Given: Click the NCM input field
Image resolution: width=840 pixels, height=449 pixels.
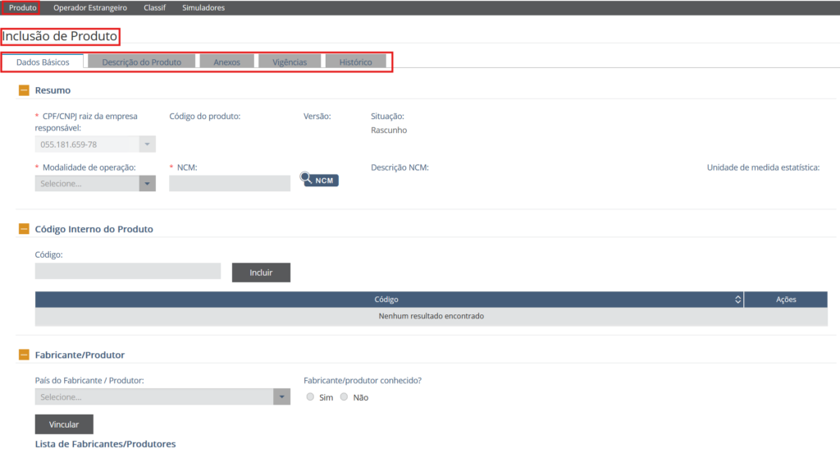Looking at the screenshot, I should pos(230,184).
